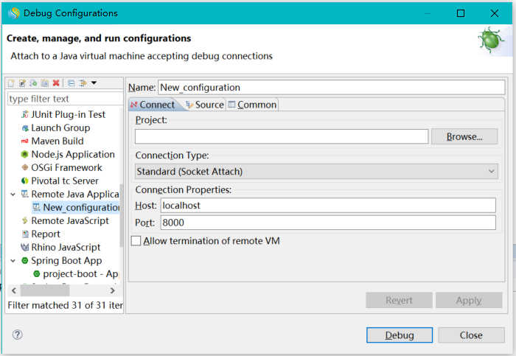This screenshot has width=516, height=356.
Task: Select Node.js Application in the tree
Action: (x=72, y=154)
